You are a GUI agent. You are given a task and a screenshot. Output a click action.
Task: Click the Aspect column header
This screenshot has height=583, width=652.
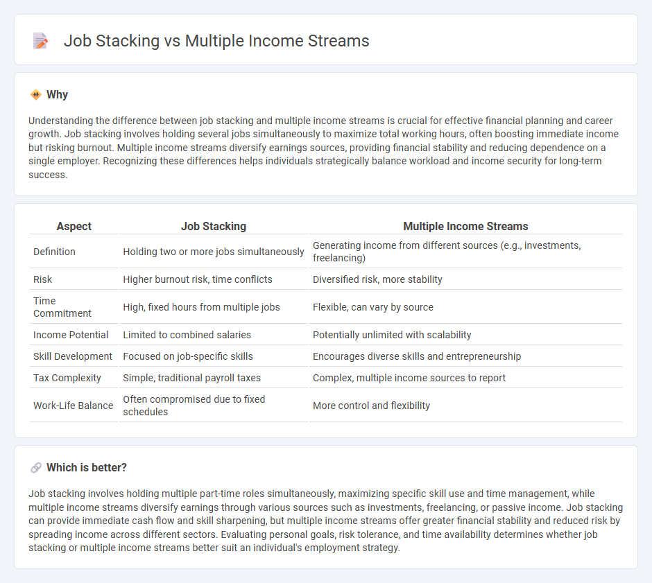pyautogui.click(x=74, y=227)
